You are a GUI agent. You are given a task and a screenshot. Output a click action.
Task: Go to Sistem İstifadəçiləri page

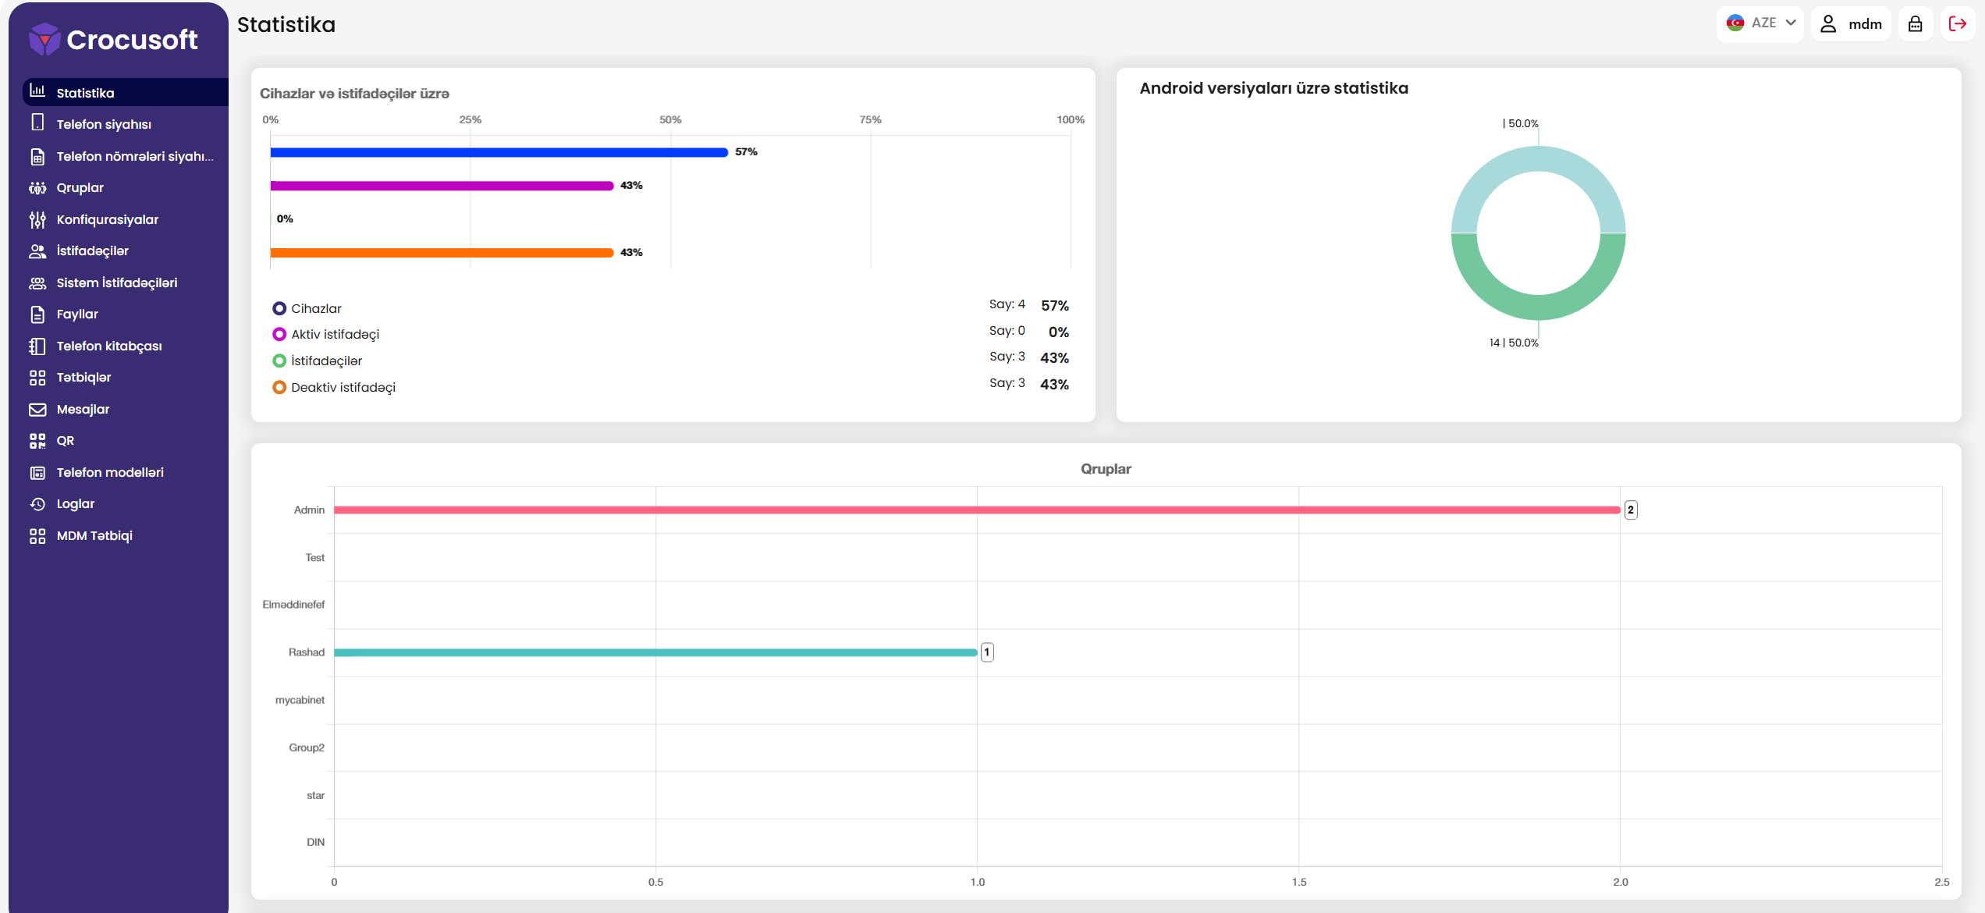click(117, 283)
